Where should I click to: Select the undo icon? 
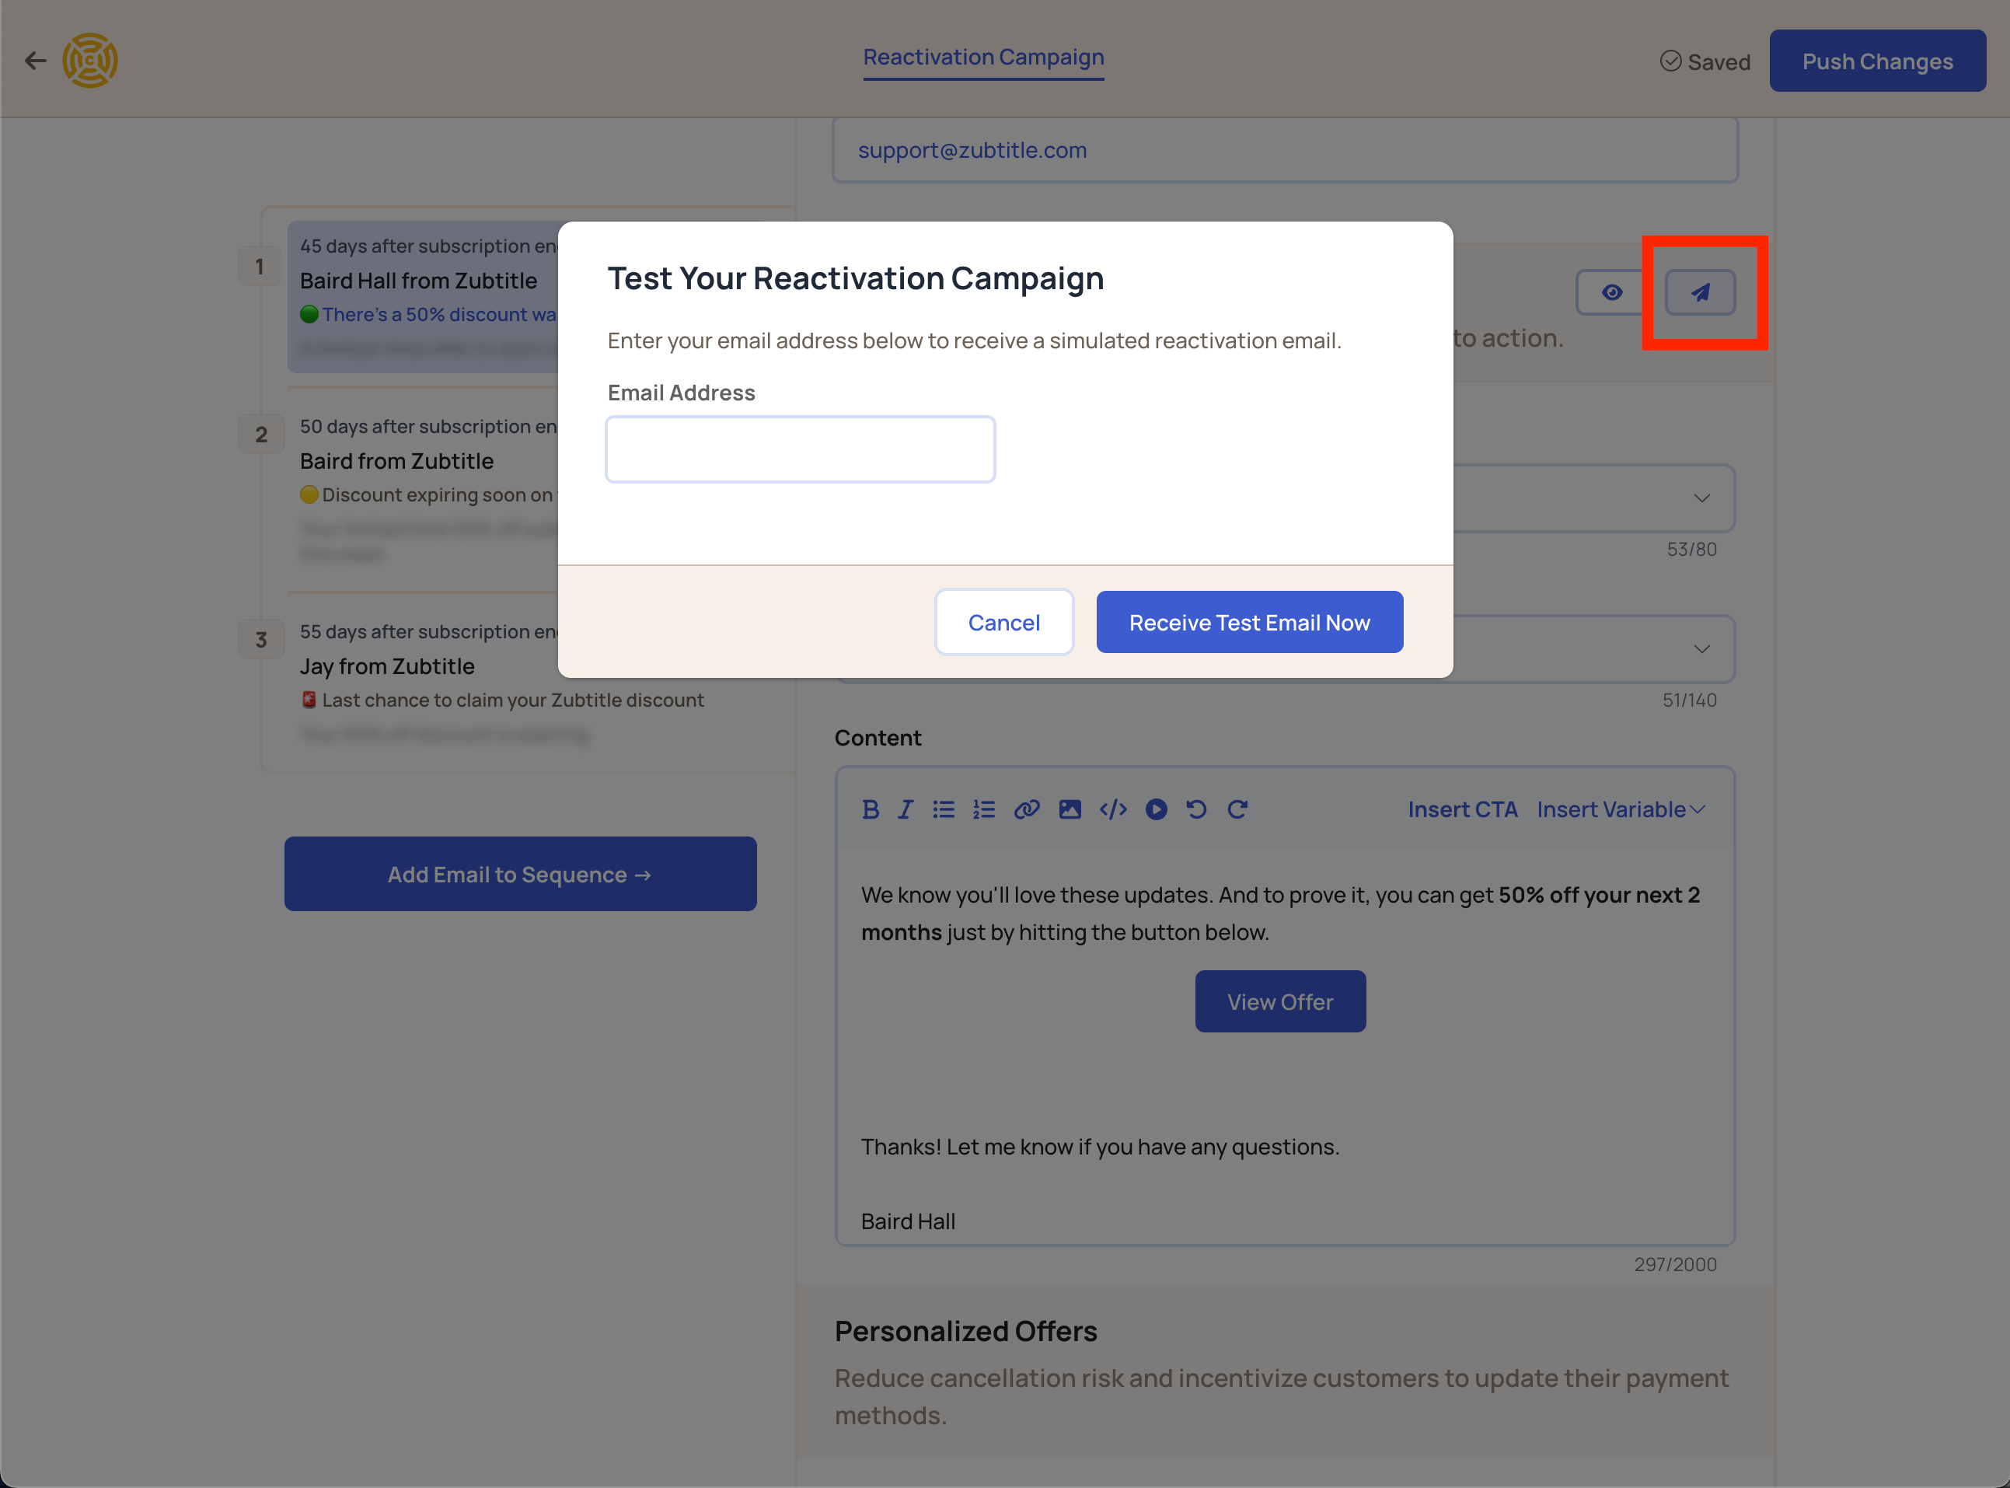click(x=1195, y=808)
